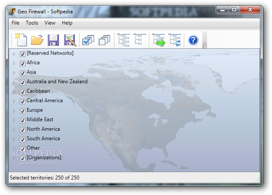Expand the Caribbean tree node
The height and width of the screenshot is (195, 272).
tap(14, 92)
